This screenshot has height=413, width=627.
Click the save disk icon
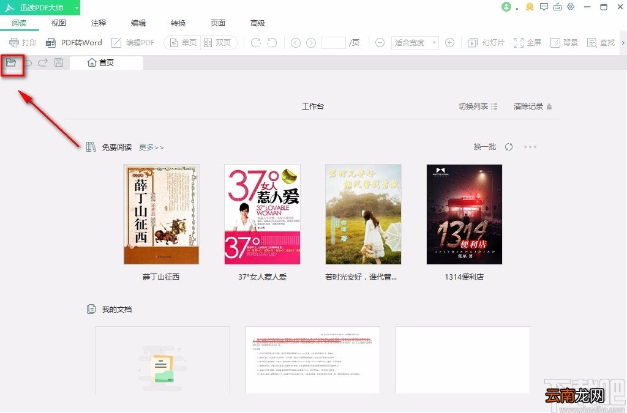click(x=59, y=62)
